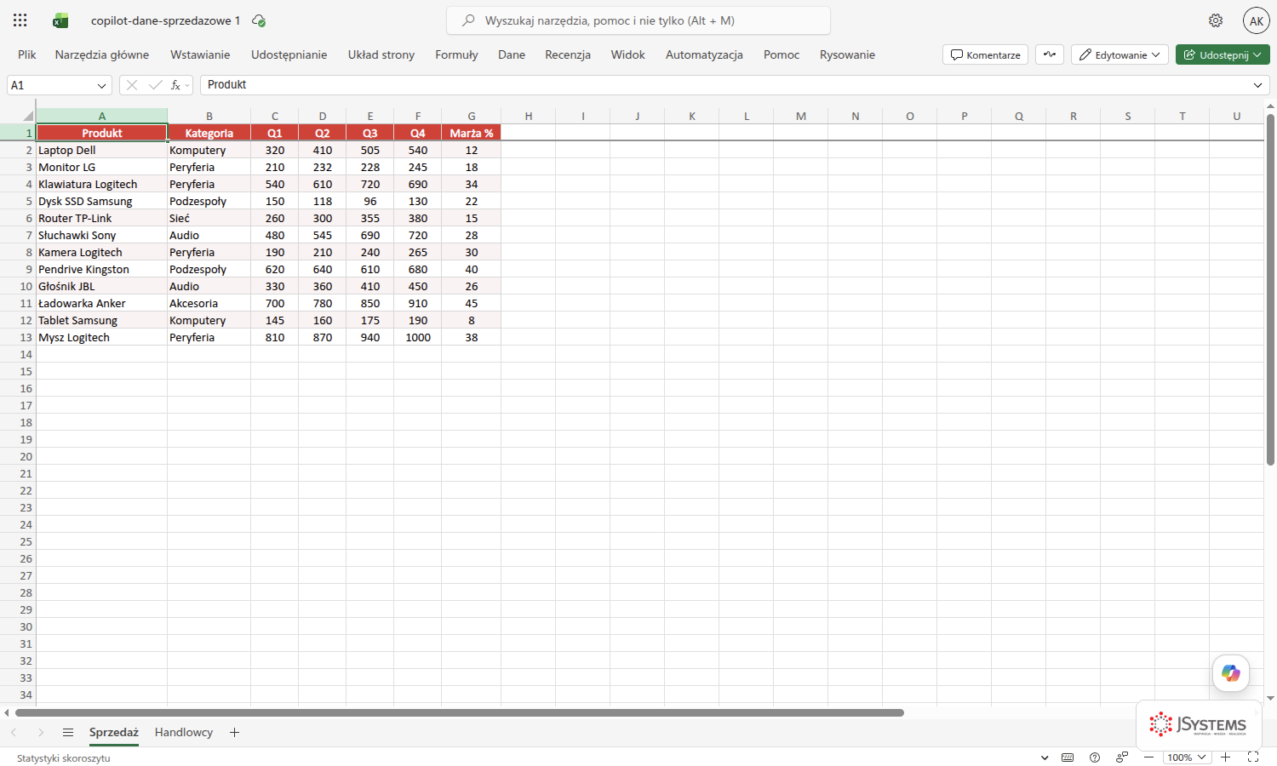Click the keyboard icon in status bar
1277x766 pixels.
tap(1068, 757)
